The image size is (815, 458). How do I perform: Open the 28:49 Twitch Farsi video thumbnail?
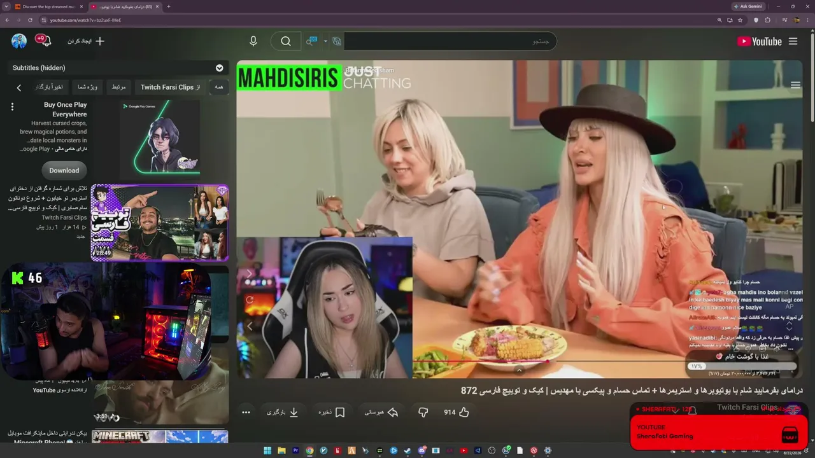pyautogui.click(x=160, y=223)
